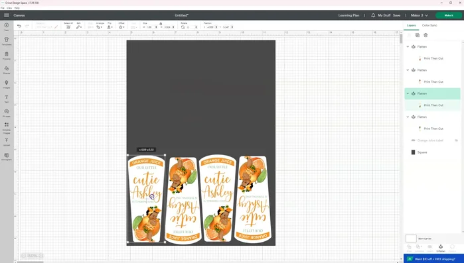Screen dimensions: 464x263
Task: Zoom out the canvas with minus button
Action: (x=24, y=256)
